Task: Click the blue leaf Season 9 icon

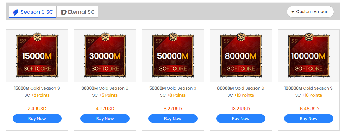Action: click(x=16, y=12)
